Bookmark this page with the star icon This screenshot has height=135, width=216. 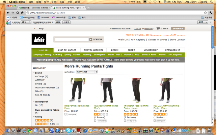tap(206, 13)
